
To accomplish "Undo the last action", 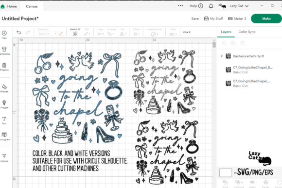I will pos(18,33).
